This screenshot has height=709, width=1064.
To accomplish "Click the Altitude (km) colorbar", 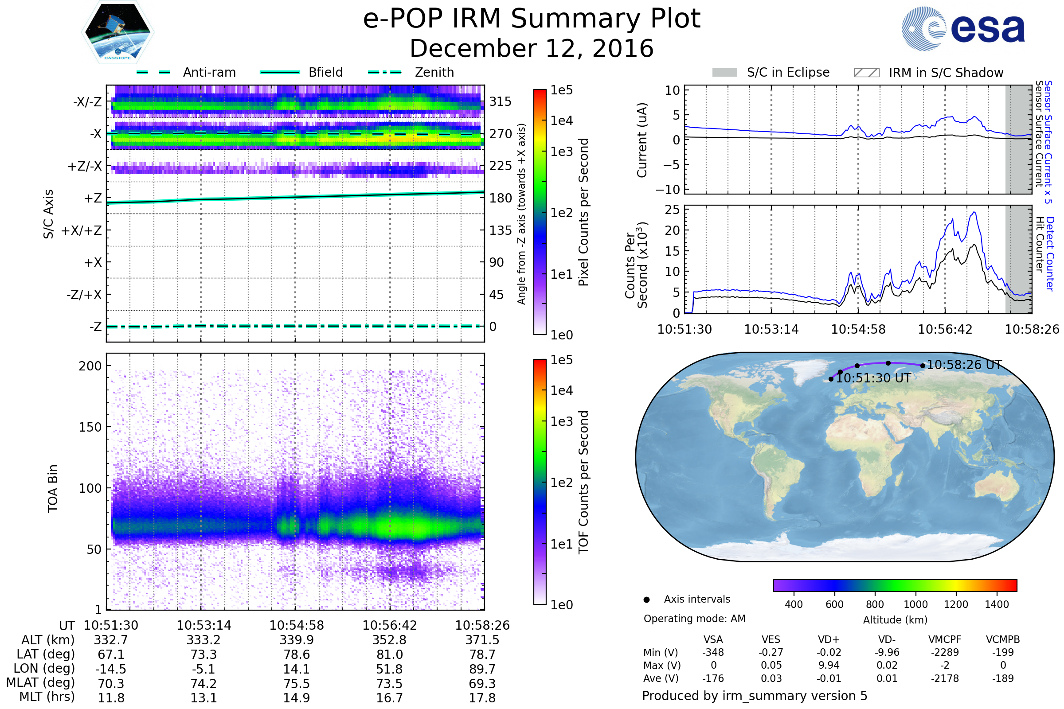I will [x=895, y=585].
